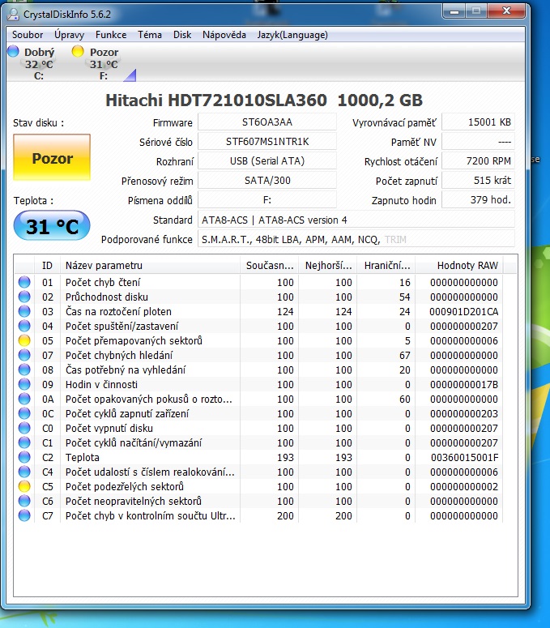Click the yellow Pozor health status button
Screen dimensions: 550x628
coord(52,157)
